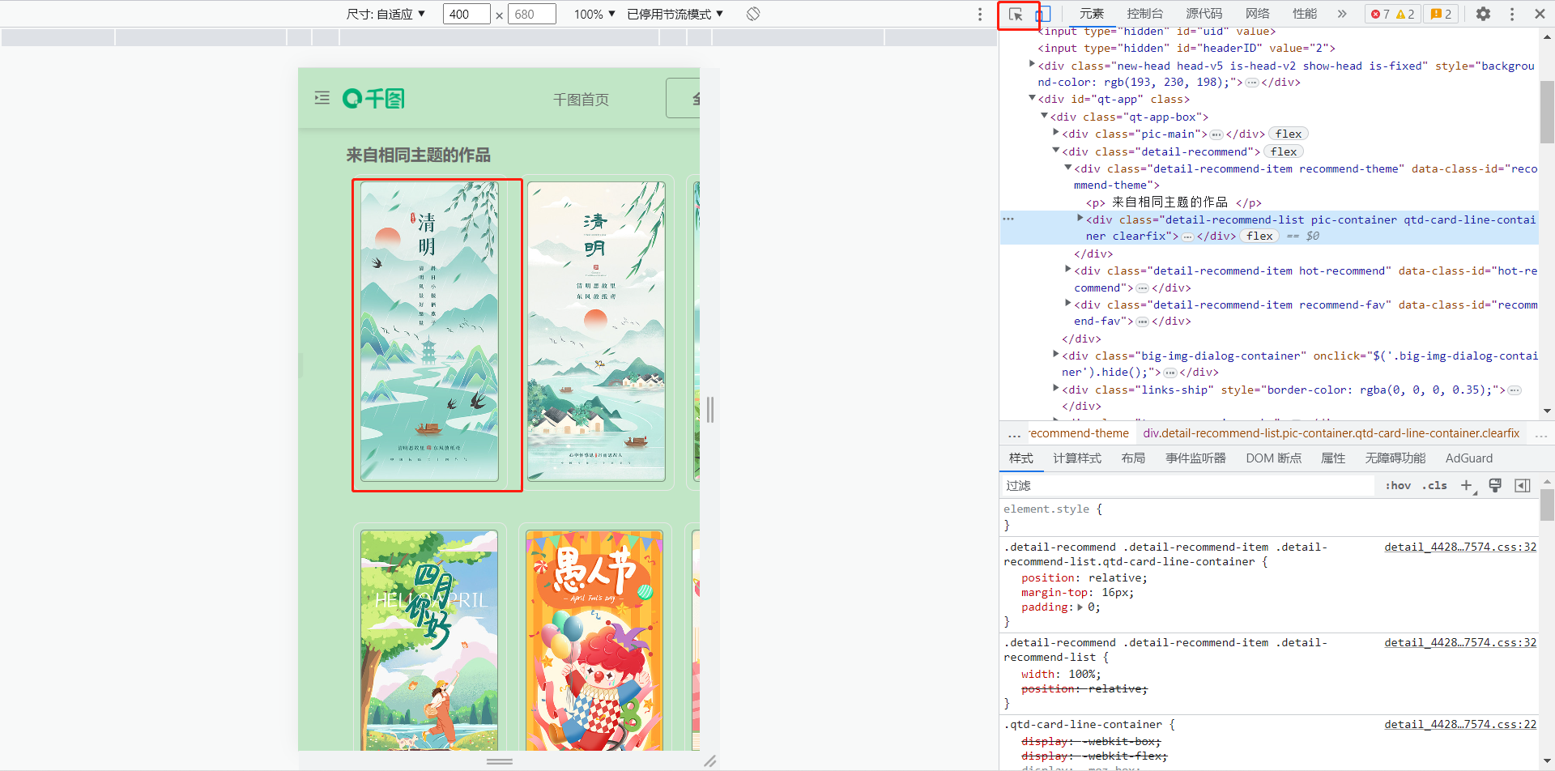Image resolution: width=1555 pixels, height=771 pixels.
Task: Open the 无障碍功能 Accessibility tab
Action: (x=1395, y=458)
